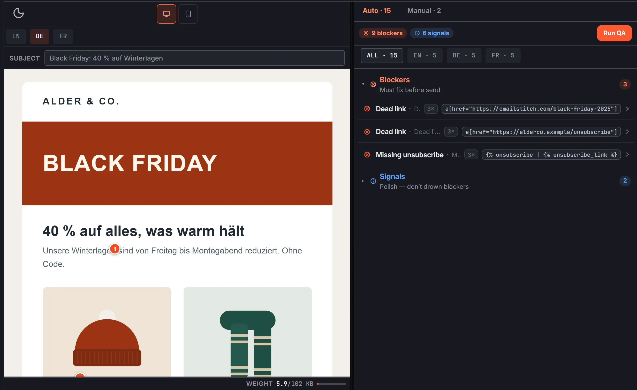Viewport: 637px width, 390px height.
Task: Switch to desktop preview icon
Action: point(166,14)
